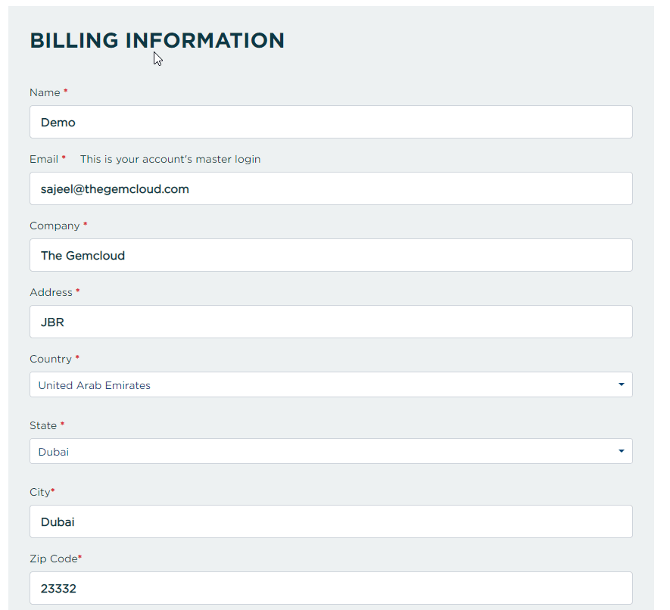Click the Country label above the dropdown
Image resolution: width=670 pixels, height=610 pixels.
click(51, 359)
